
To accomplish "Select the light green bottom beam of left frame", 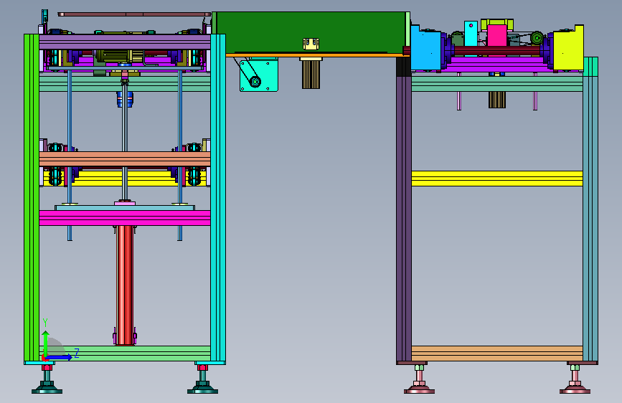I will point(131,353).
